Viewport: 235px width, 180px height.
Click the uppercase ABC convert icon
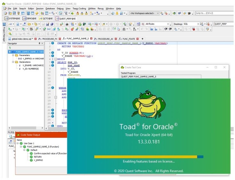tap(152, 29)
